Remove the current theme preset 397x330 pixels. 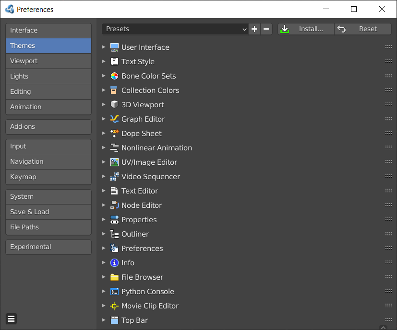(x=266, y=29)
